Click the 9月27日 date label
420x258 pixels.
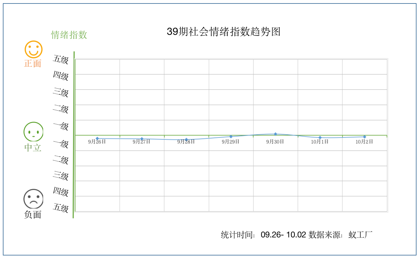141,142
